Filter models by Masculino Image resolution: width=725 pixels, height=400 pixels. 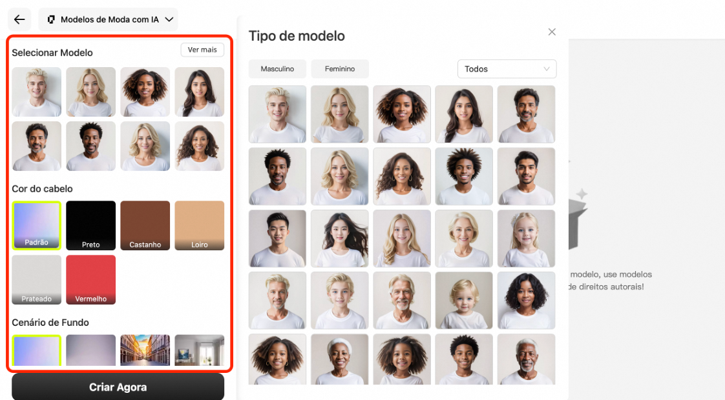coord(277,69)
